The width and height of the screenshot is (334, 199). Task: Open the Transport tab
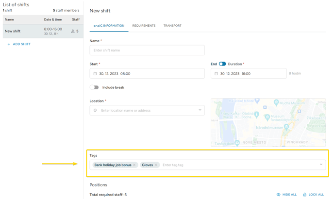[x=172, y=26]
